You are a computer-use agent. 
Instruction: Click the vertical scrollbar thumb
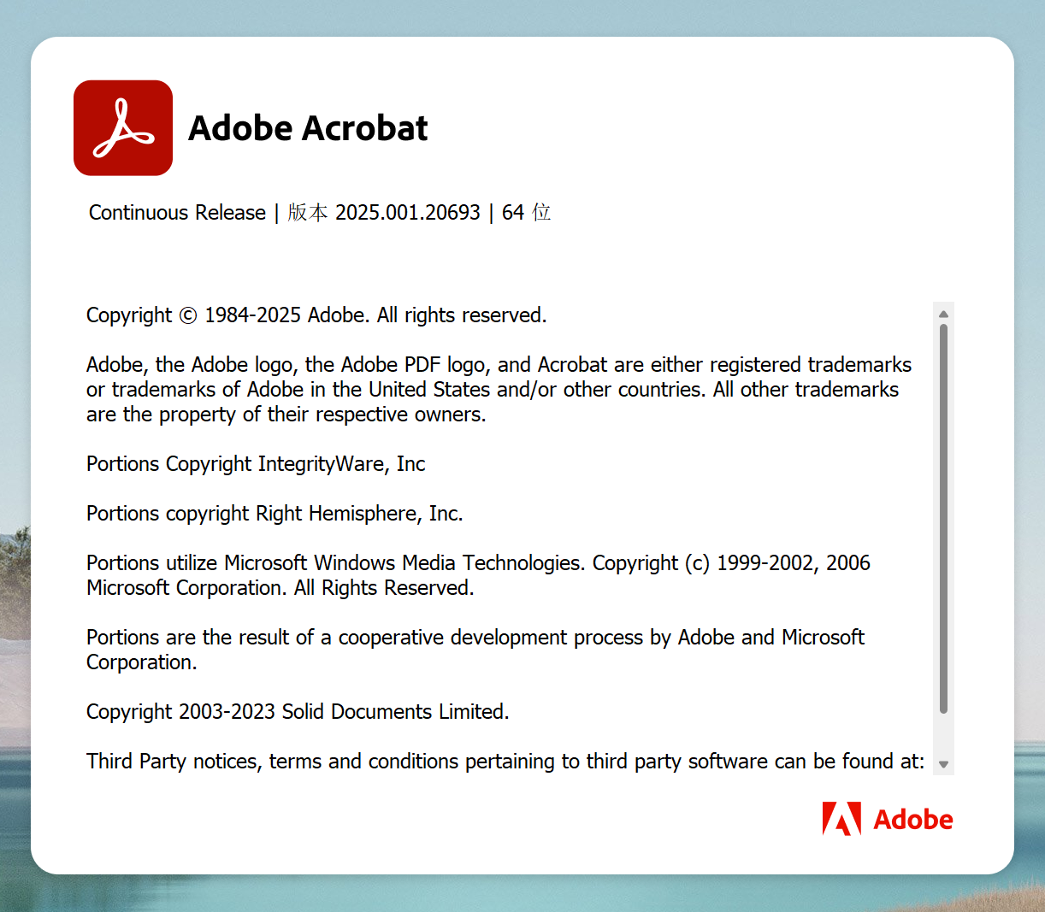(x=943, y=518)
